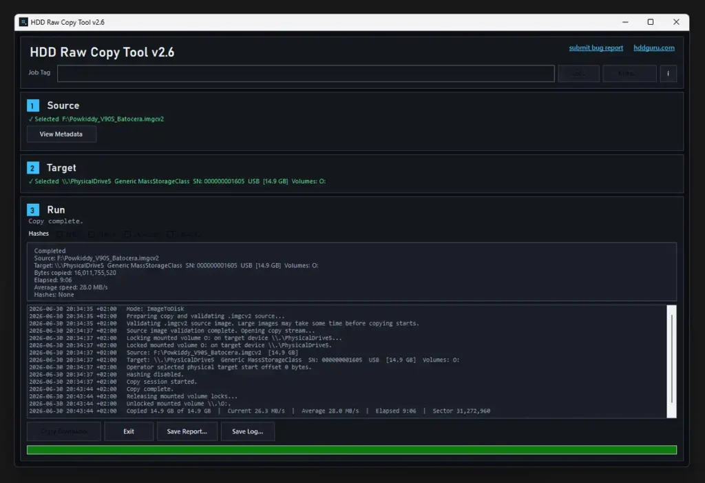Click 'Source image validation complete' log line

(x=171, y=331)
